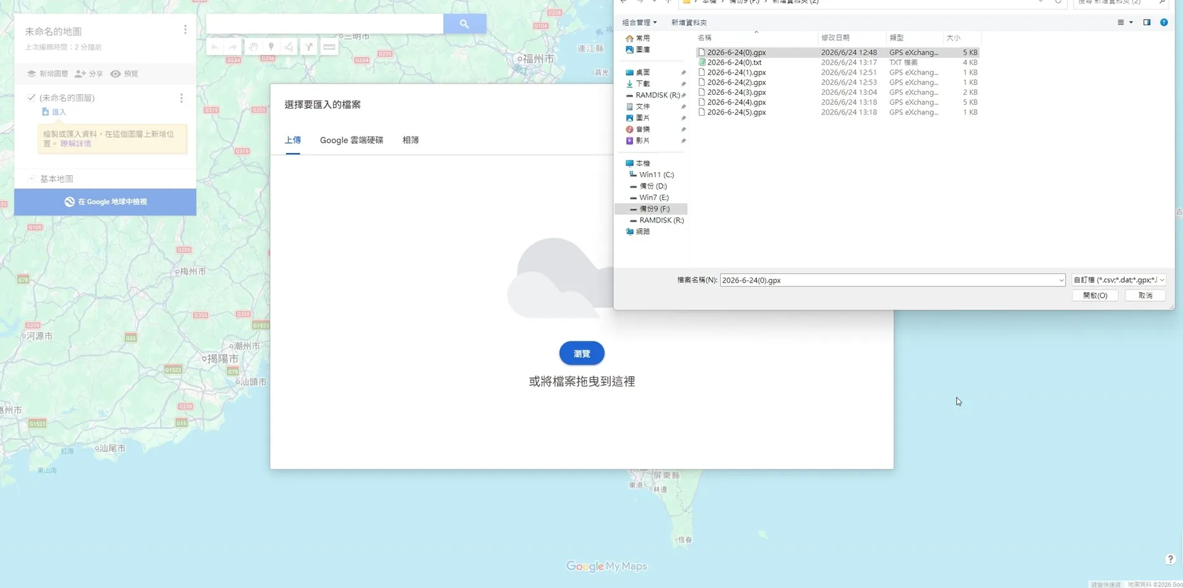Toggle the untitled layer visibility checkbox
Image resolution: width=1183 pixels, height=588 pixels.
(x=32, y=97)
